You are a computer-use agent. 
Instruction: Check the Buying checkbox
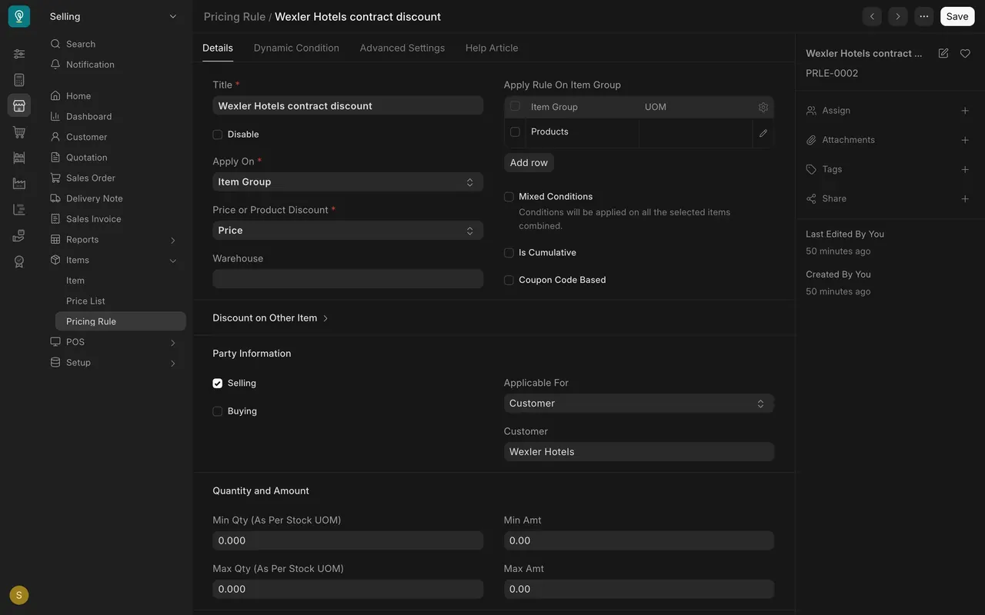(218, 411)
